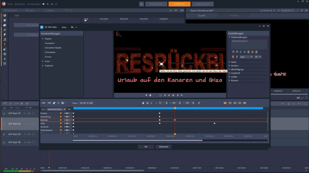Toggle bold text formatting
The width and height of the screenshot is (309, 173).
click(x=233, y=57)
